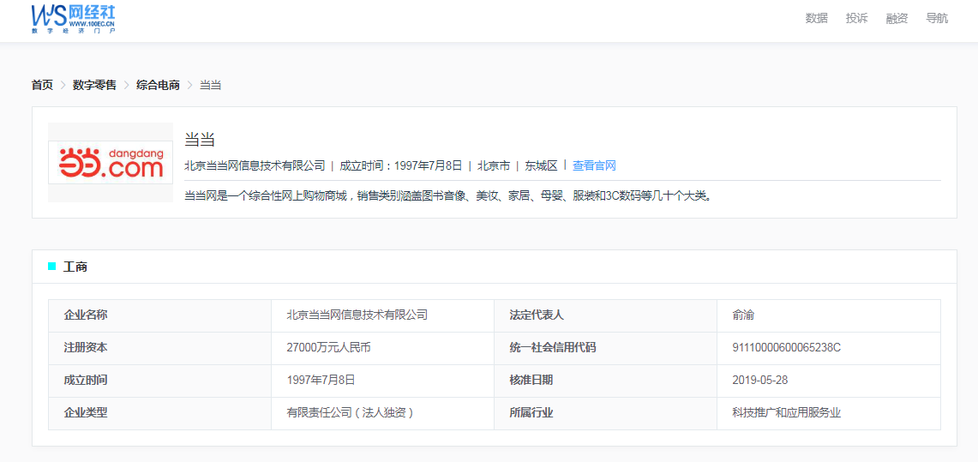
Task: Go to 综合电商 breadcrumb
Action: [x=158, y=85]
